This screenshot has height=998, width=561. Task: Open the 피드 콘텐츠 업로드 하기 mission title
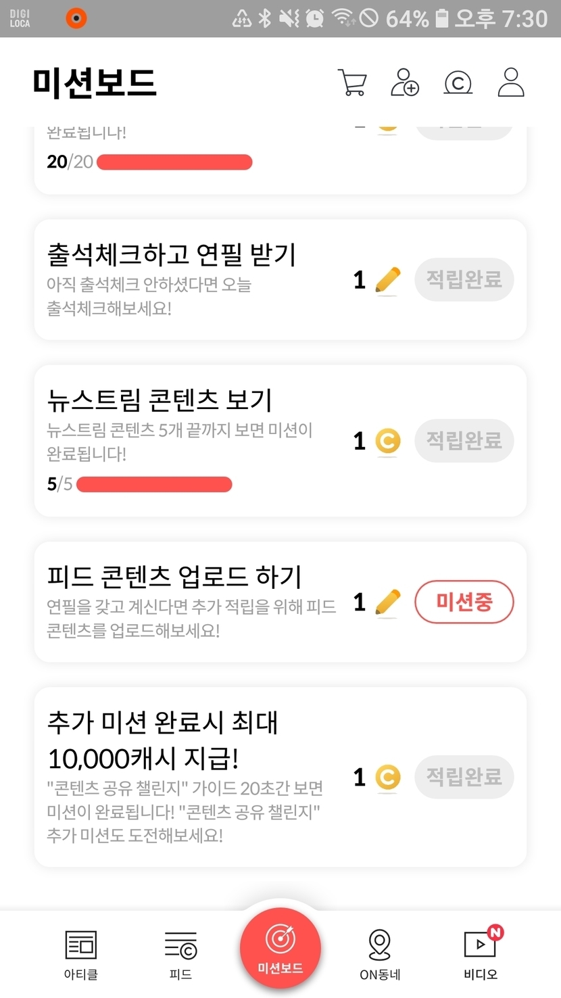tap(174, 577)
